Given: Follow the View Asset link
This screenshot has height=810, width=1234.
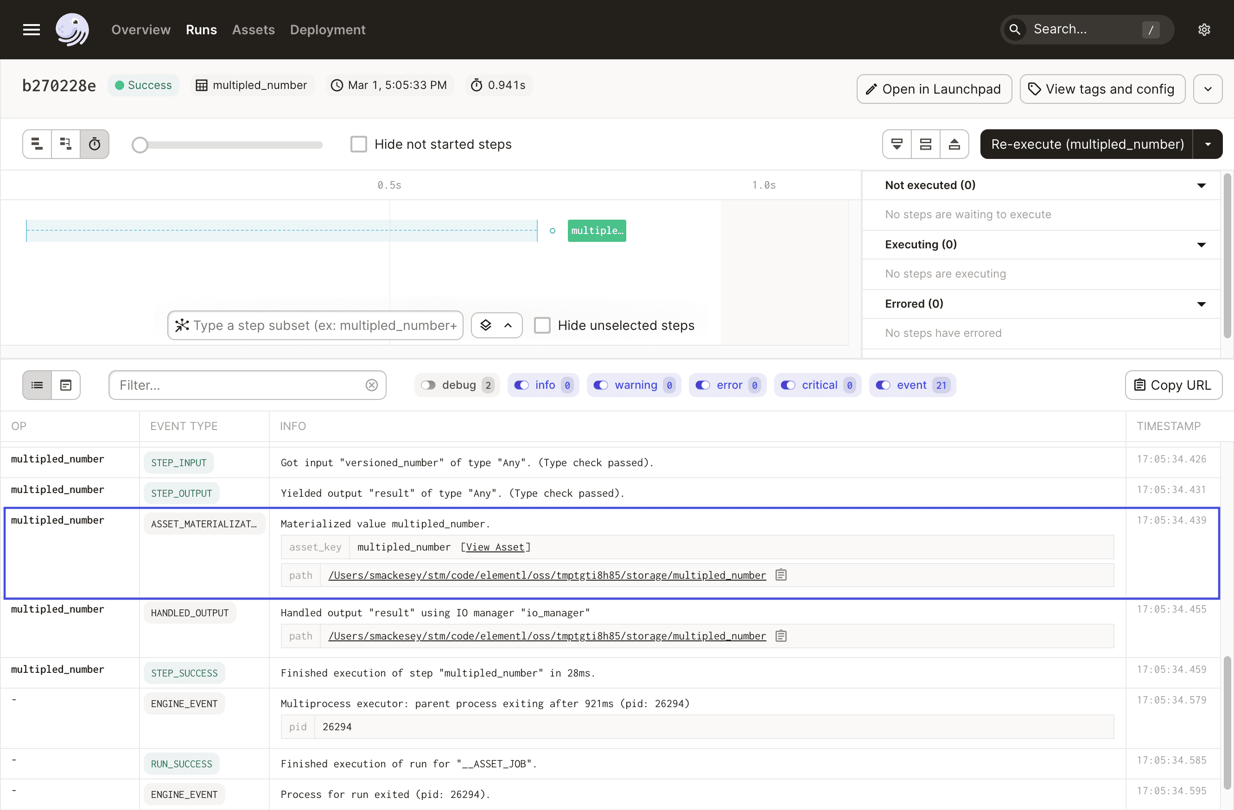Looking at the screenshot, I should point(495,547).
